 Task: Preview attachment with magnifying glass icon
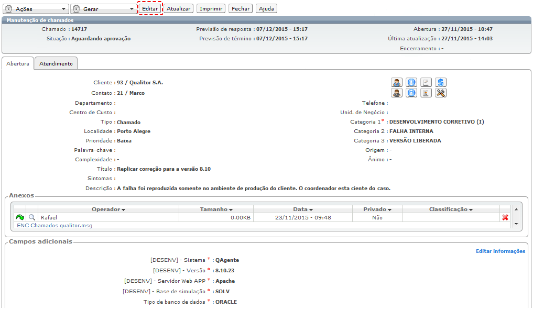point(32,217)
